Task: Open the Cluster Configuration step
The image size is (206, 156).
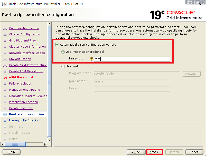Action: tap(25, 34)
